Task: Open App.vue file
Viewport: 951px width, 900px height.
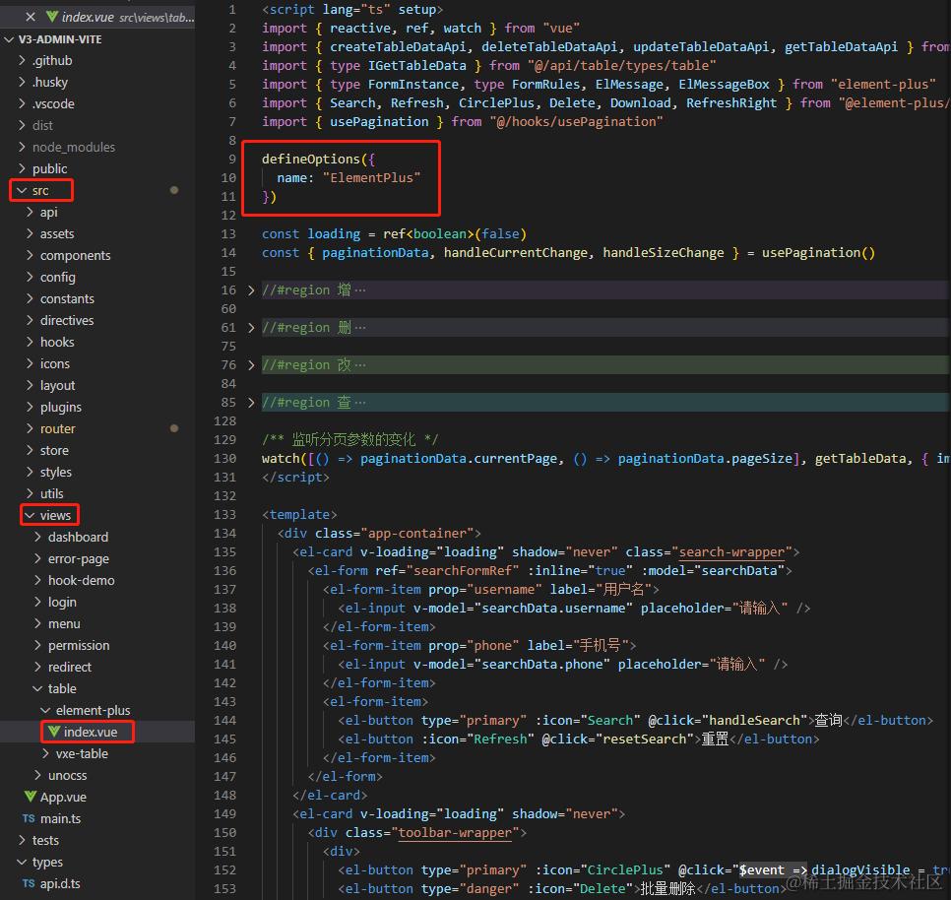Action: coord(63,798)
